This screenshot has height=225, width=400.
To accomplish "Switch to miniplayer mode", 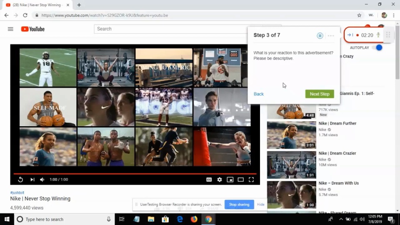I will click(230, 180).
